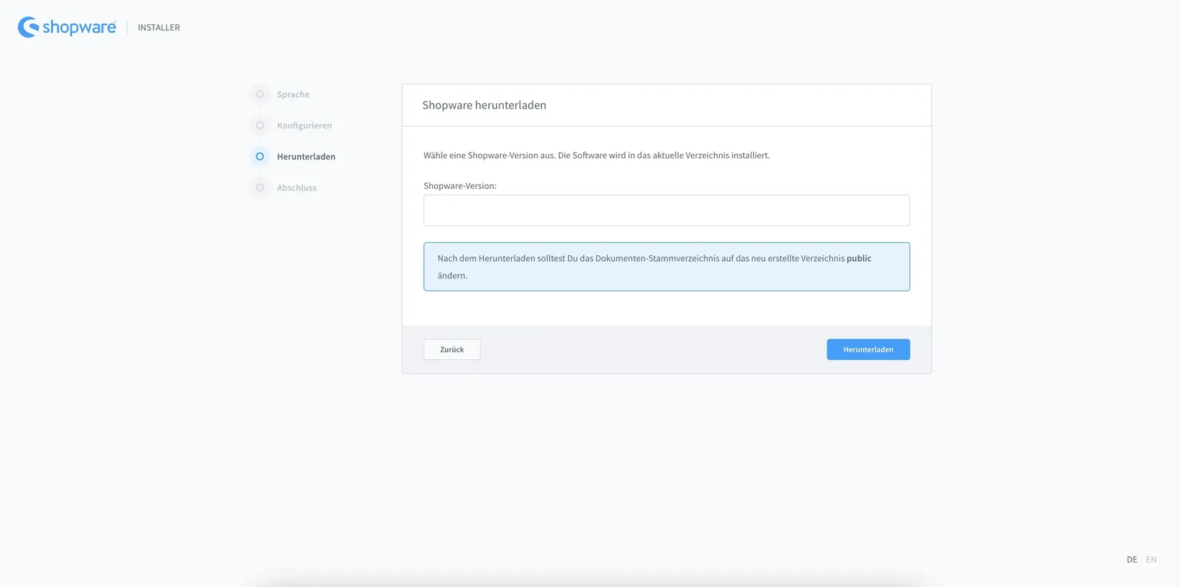Image resolution: width=1180 pixels, height=587 pixels.
Task: Click the Shopware logo
Action: (x=67, y=27)
